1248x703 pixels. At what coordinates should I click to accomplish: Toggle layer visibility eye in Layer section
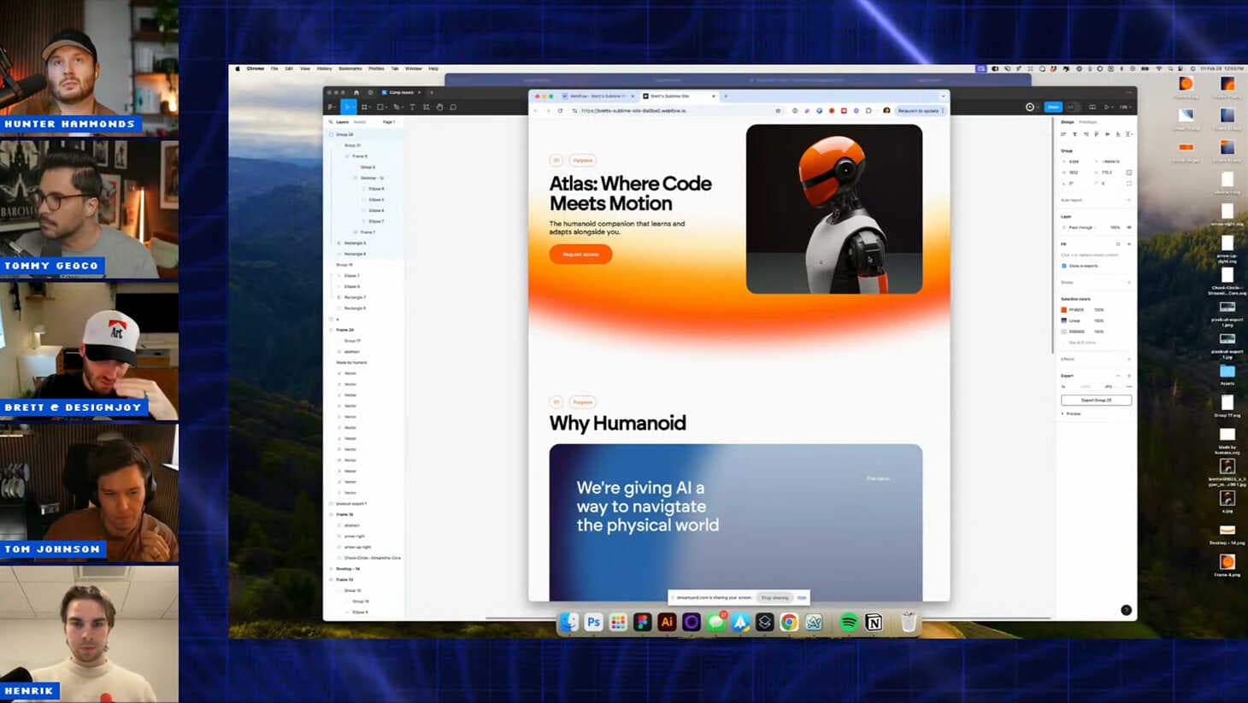point(1128,228)
